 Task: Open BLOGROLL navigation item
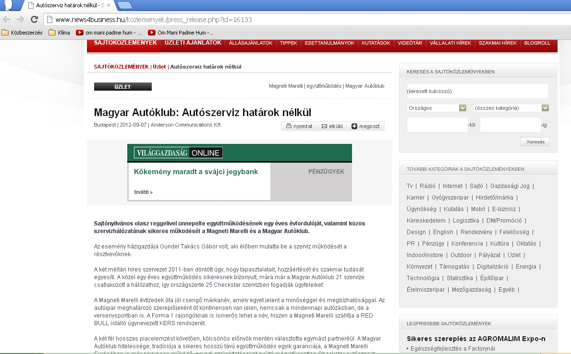pos(537,43)
